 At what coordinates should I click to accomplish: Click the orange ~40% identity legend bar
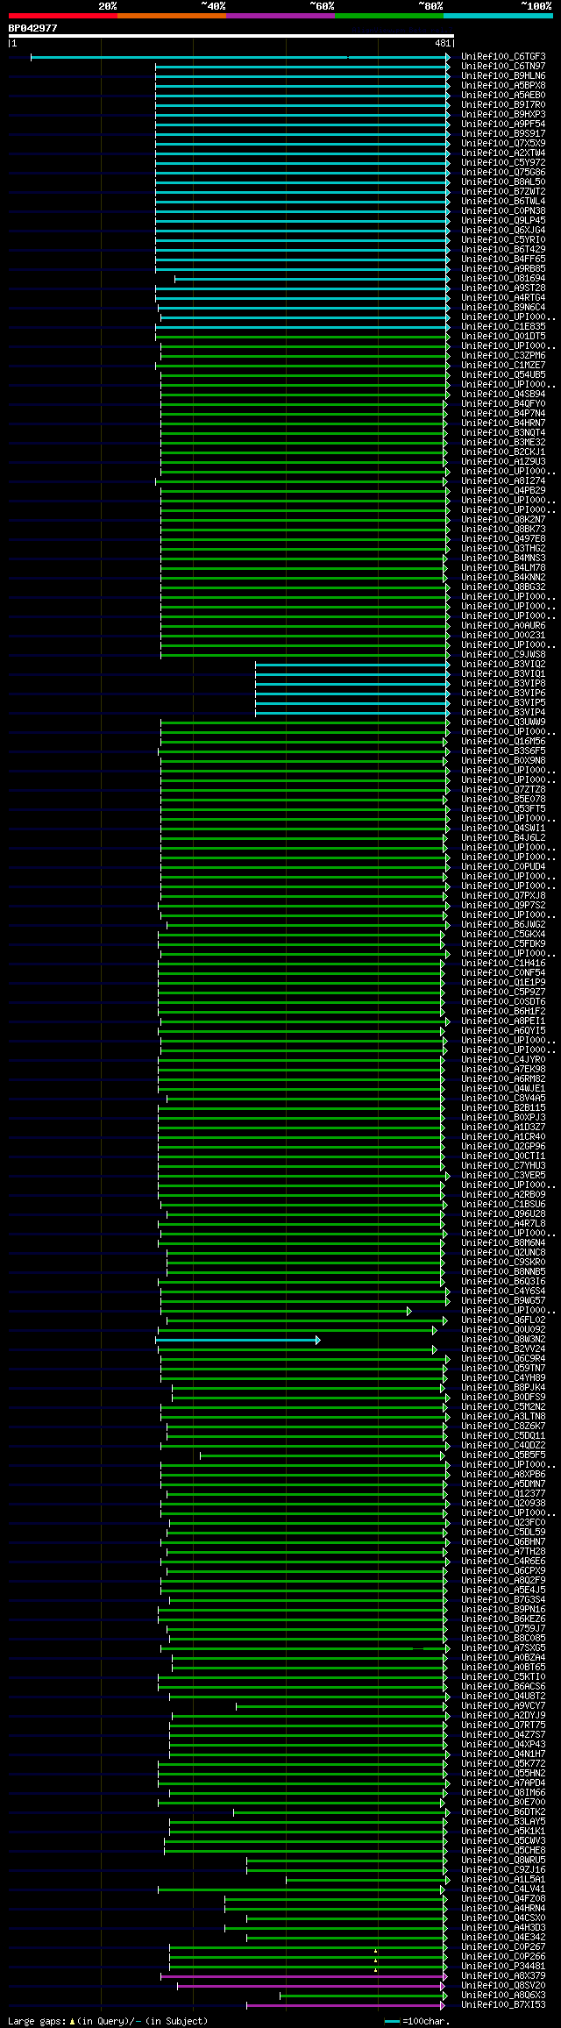click(172, 16)
